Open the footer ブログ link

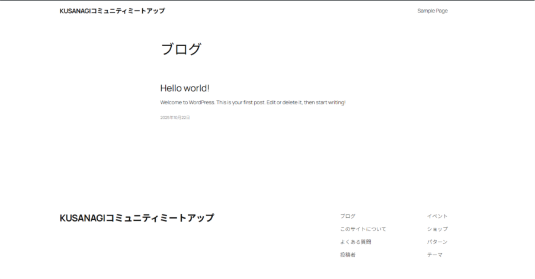click(348, 216)
